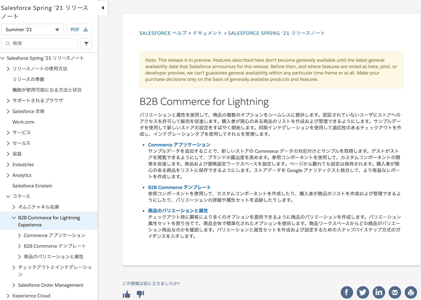The width and height of the screenshot is (421, 300).
Task: Open the Commerce アプリケーション article link
Action: [179, 145]
